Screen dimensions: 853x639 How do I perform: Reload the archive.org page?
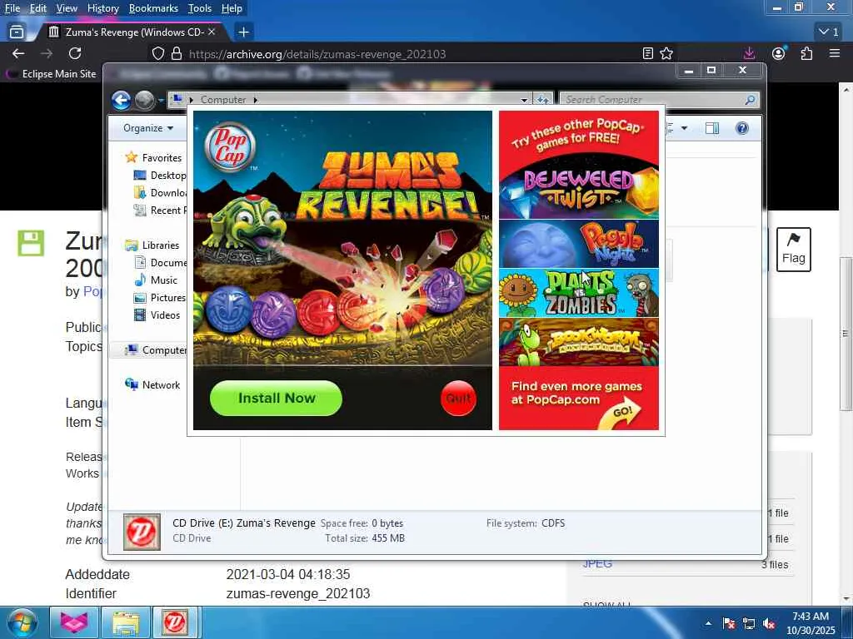pos(75,53)
